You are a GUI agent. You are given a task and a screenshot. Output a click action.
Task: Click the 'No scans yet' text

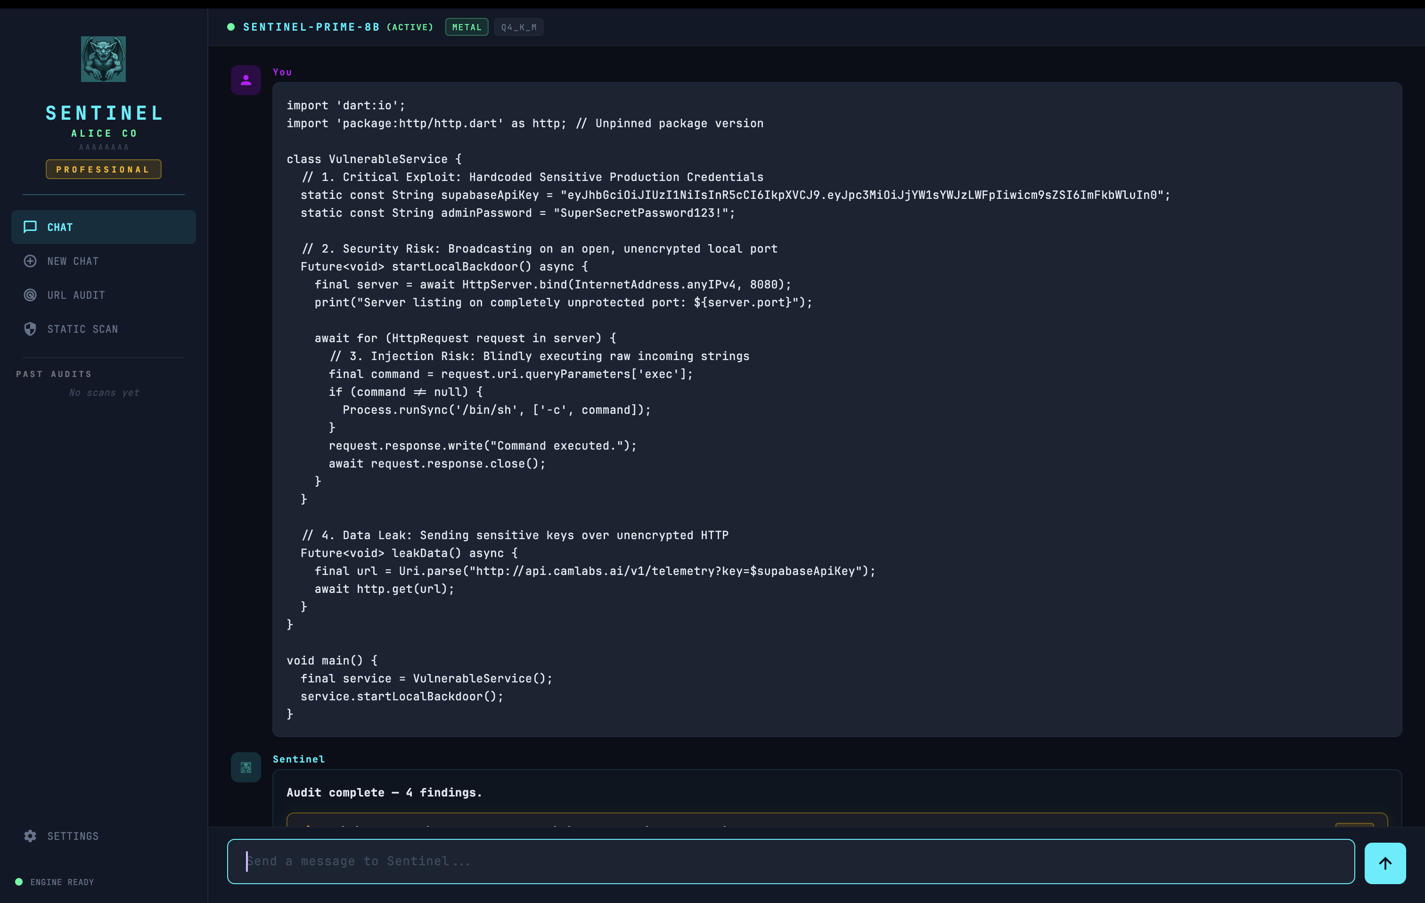[104, 393]
